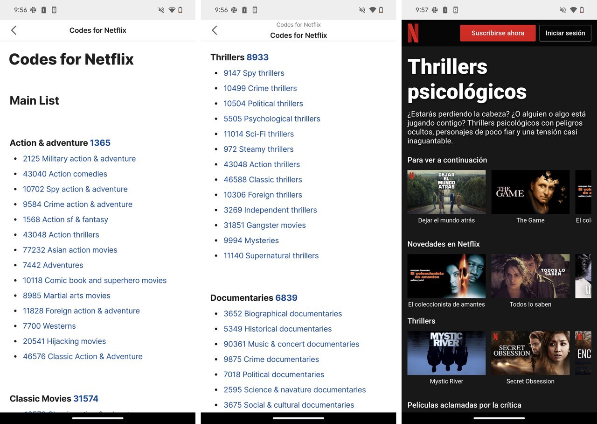Open the 9994 Mysteries link
Image resolution: width=597 pixels, height=424 pixels.
251,240
